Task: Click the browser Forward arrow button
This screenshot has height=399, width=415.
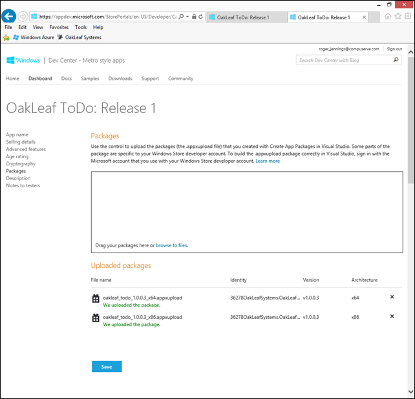Action: coord(23,16)
